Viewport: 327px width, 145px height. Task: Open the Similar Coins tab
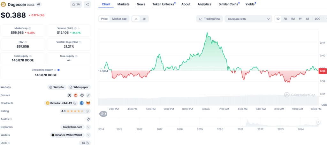click(x=229, y=4)
